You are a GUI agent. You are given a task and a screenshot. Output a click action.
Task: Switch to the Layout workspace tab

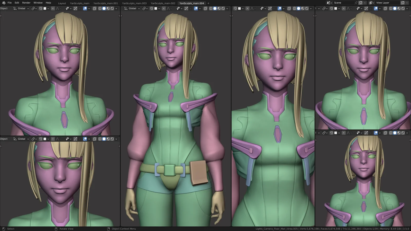click(x=62, y=3)
